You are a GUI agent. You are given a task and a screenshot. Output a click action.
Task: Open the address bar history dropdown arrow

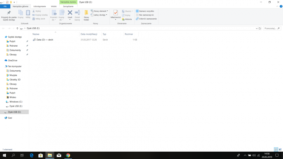pyautogui.click(x=256, y=29)
